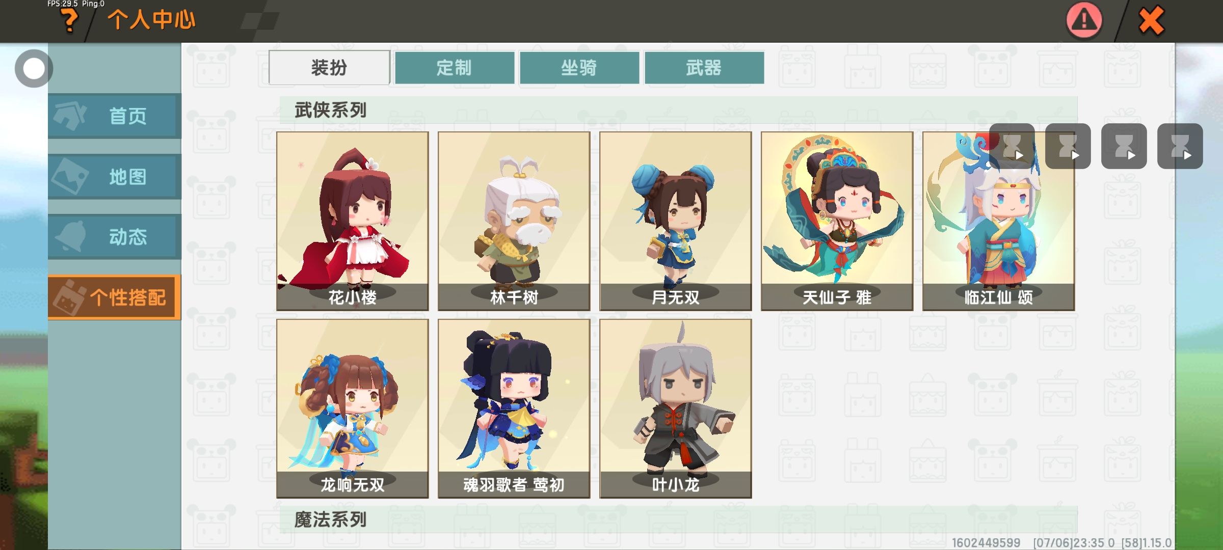
Task: Tap the red warning alert icon
Action: pyautogui.click(x=1084, y=20)
